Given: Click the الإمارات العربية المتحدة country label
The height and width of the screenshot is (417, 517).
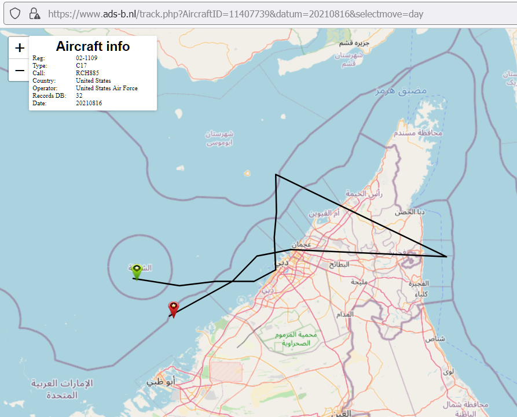Looking at the screenshot, I should (62, 389).
